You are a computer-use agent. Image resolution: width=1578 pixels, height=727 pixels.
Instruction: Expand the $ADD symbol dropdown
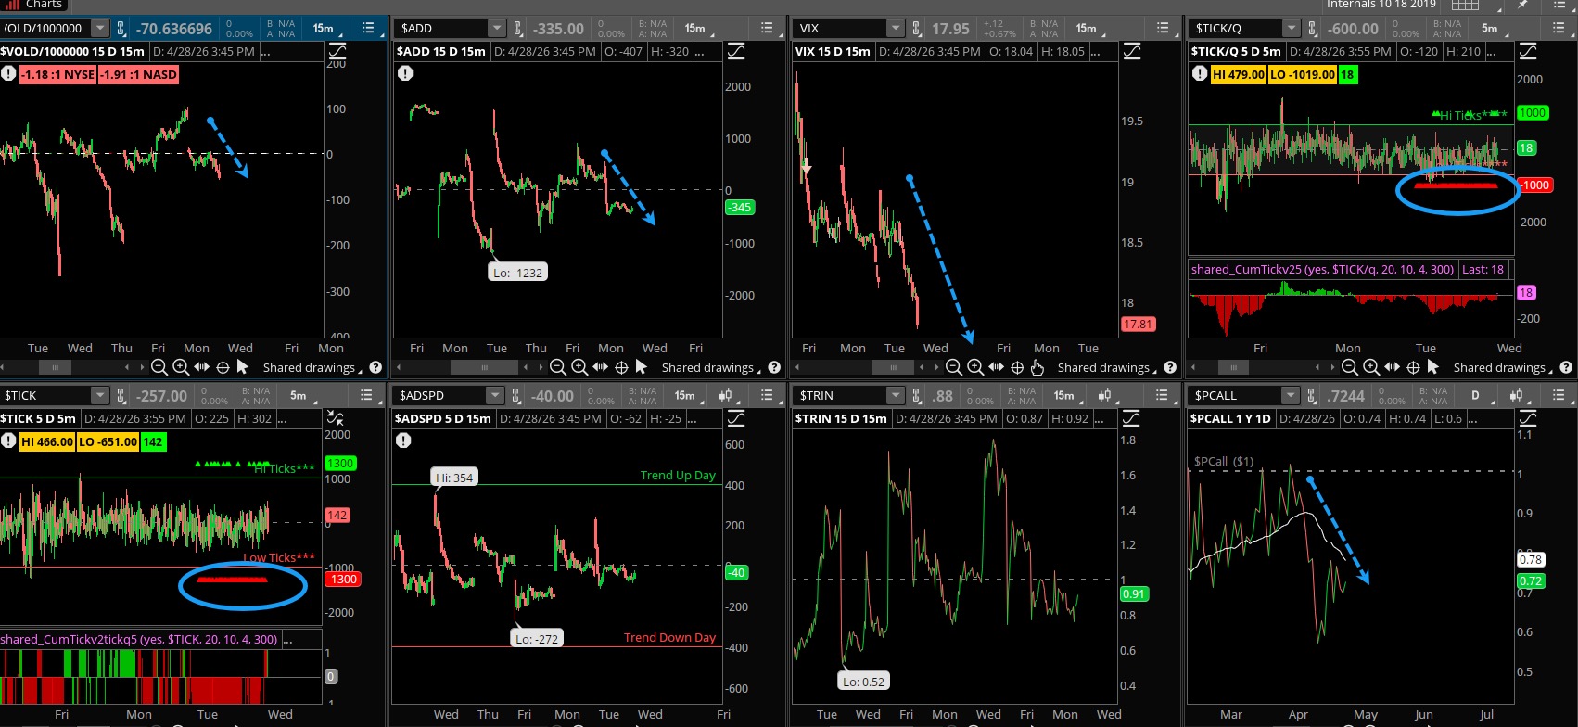click(x=496, y=29)
